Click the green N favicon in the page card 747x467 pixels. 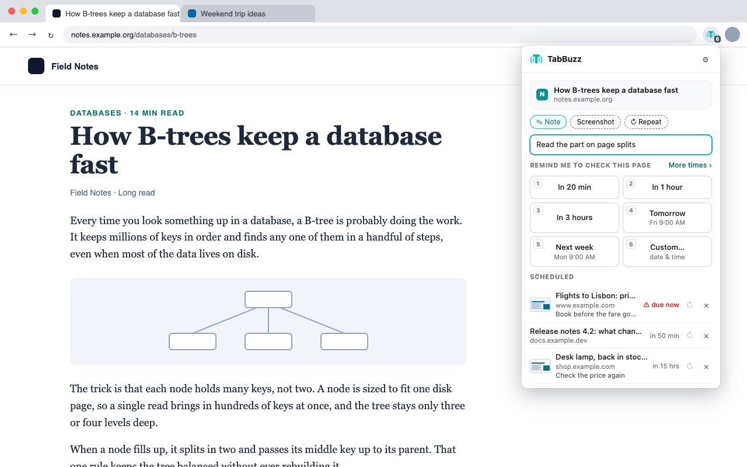click(x=542, y=95)
